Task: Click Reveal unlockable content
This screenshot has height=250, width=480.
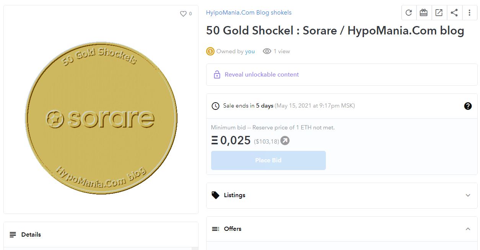Action: pos(262,75)
